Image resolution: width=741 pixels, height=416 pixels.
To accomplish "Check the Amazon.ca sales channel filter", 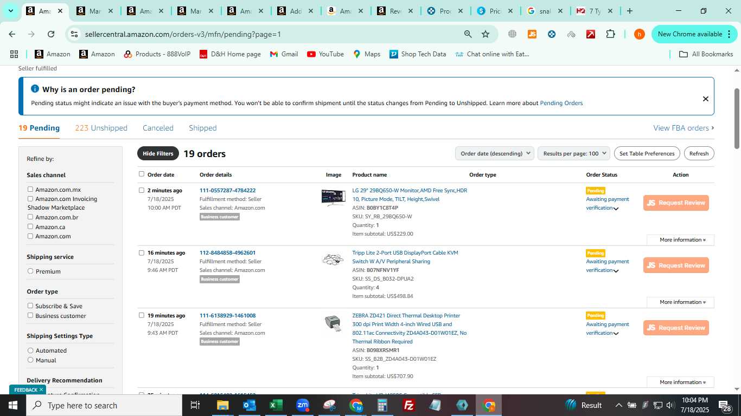I will (x=30, y=226).
